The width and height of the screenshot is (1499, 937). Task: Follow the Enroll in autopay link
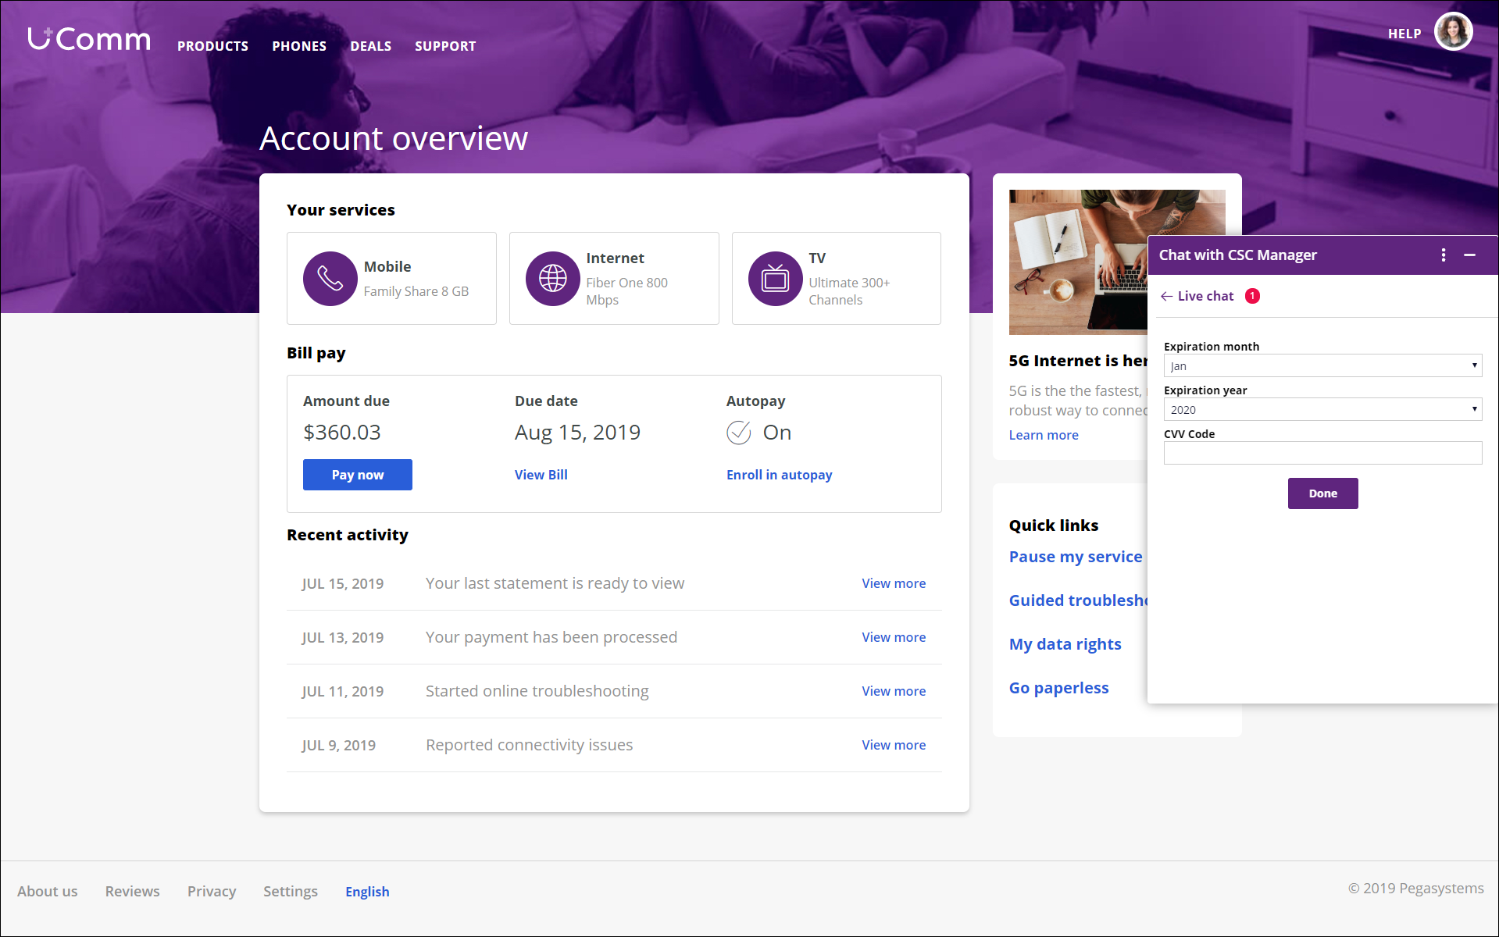779,475
